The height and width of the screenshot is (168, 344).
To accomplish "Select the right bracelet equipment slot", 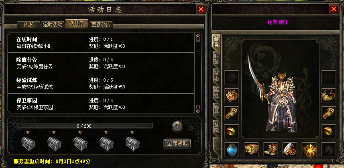I will (329, 113).
